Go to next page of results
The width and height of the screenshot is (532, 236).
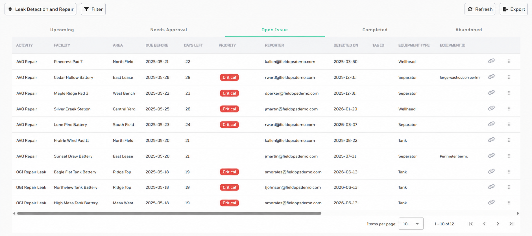(x=498, y=224)
